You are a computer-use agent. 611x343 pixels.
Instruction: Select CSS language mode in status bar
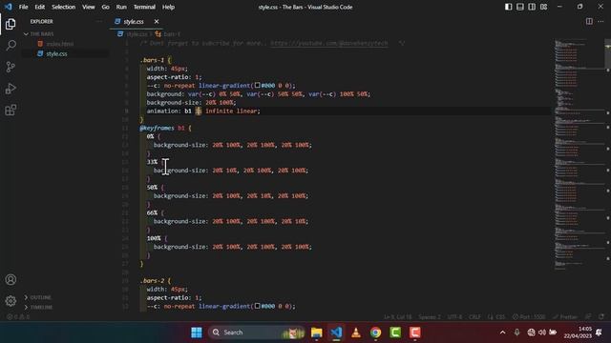click(496, 316)
